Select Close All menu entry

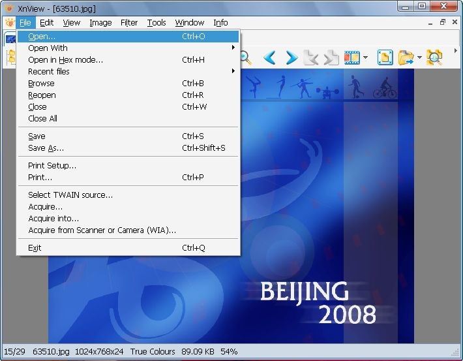tap(128, 119)
